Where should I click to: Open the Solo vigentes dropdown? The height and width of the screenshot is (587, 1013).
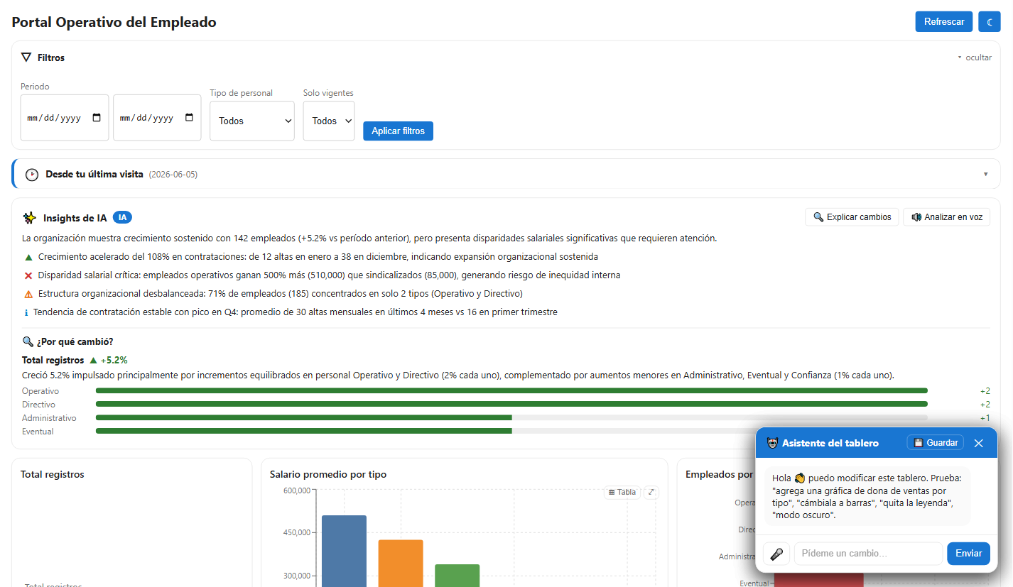tap(329, 121)
